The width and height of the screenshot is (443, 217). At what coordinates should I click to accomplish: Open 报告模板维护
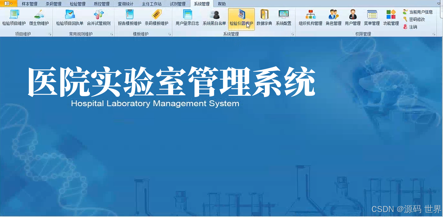[x=130, y=18]
